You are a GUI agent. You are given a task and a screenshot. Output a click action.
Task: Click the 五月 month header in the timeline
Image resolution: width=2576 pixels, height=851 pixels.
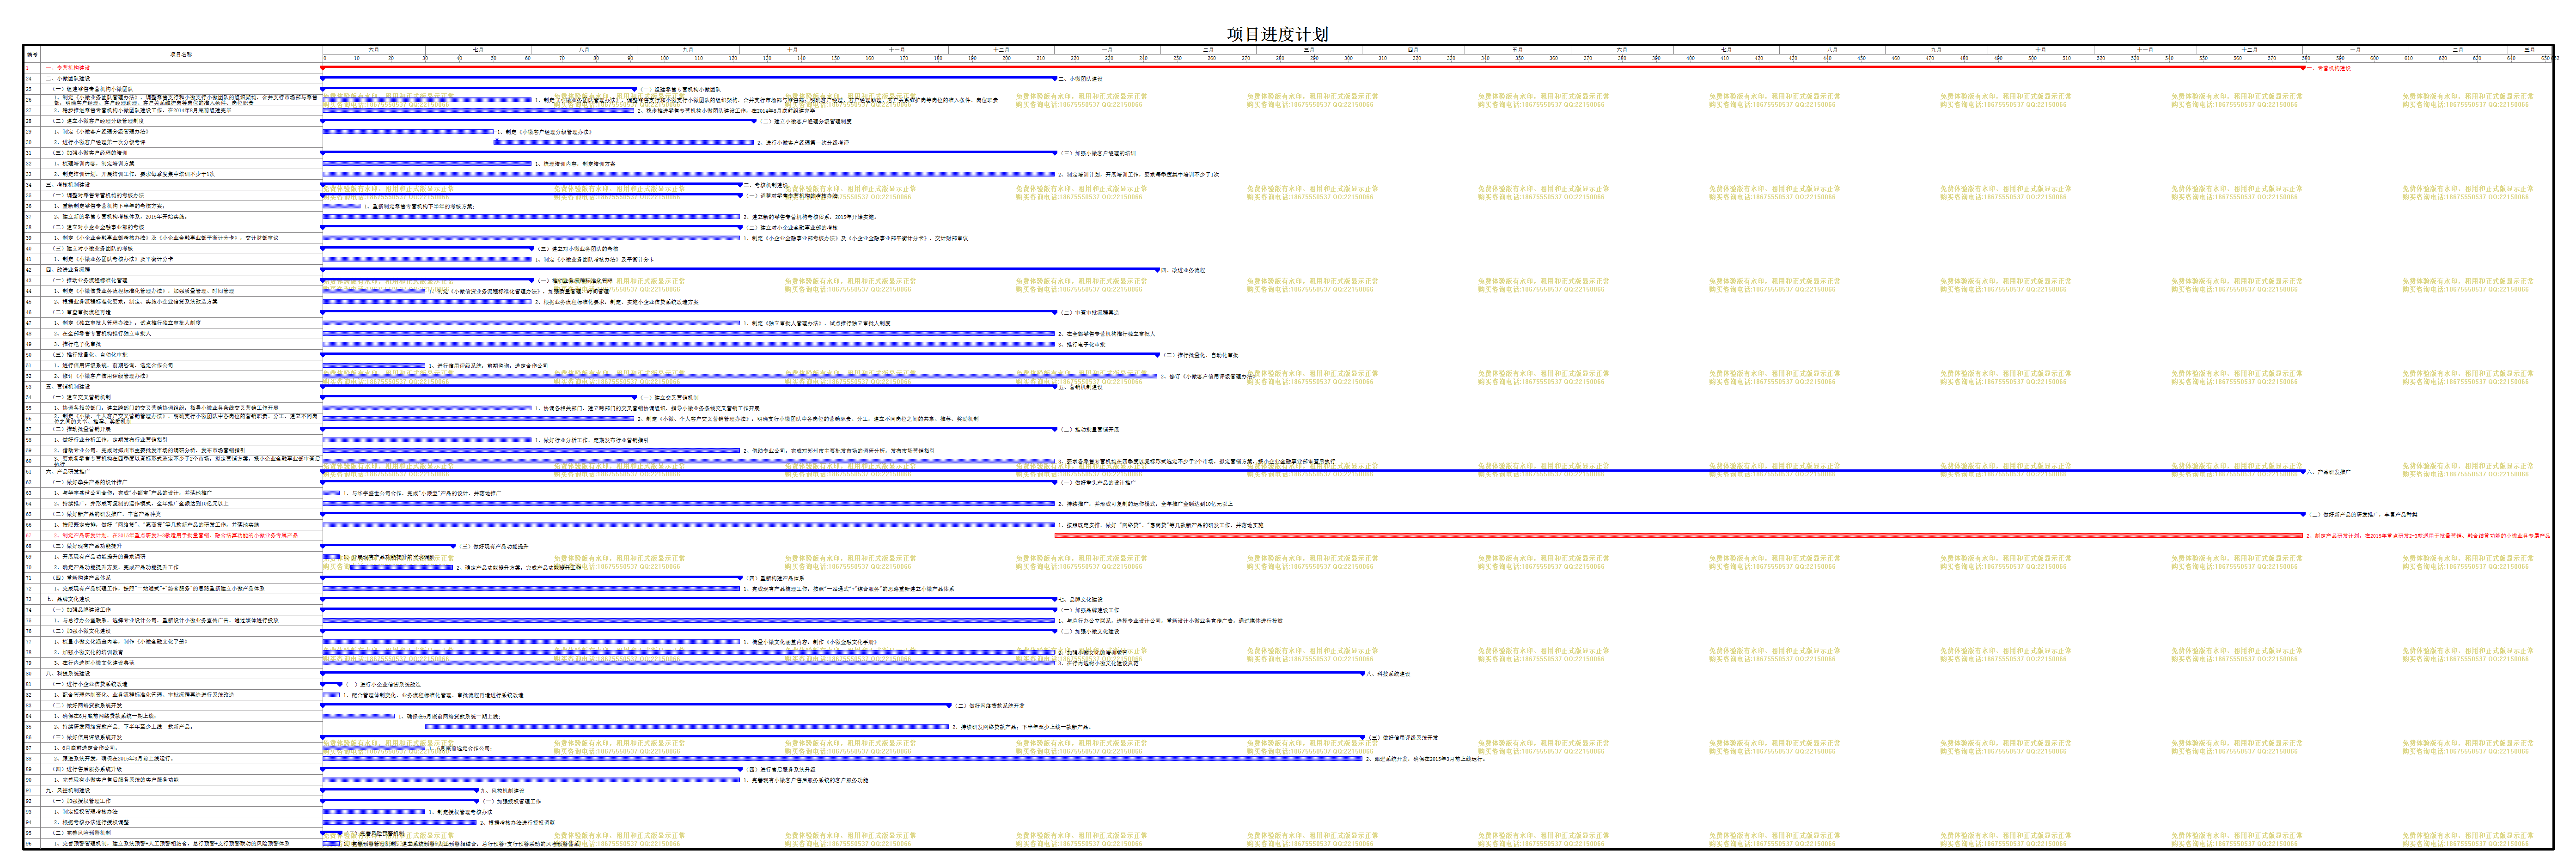click(1517, 49)
